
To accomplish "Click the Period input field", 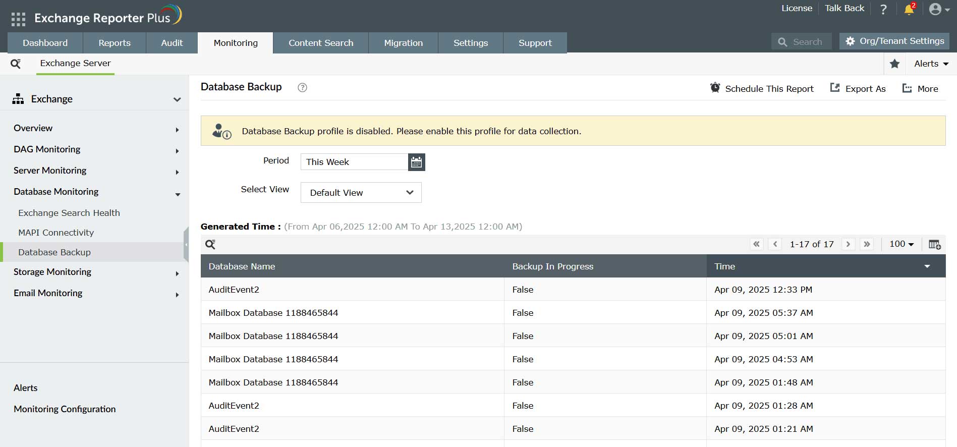I will point(354,162).
